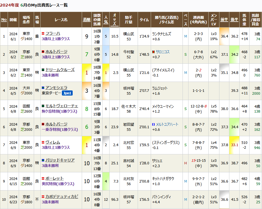Select winner name サリュエ

pos(157,161)
